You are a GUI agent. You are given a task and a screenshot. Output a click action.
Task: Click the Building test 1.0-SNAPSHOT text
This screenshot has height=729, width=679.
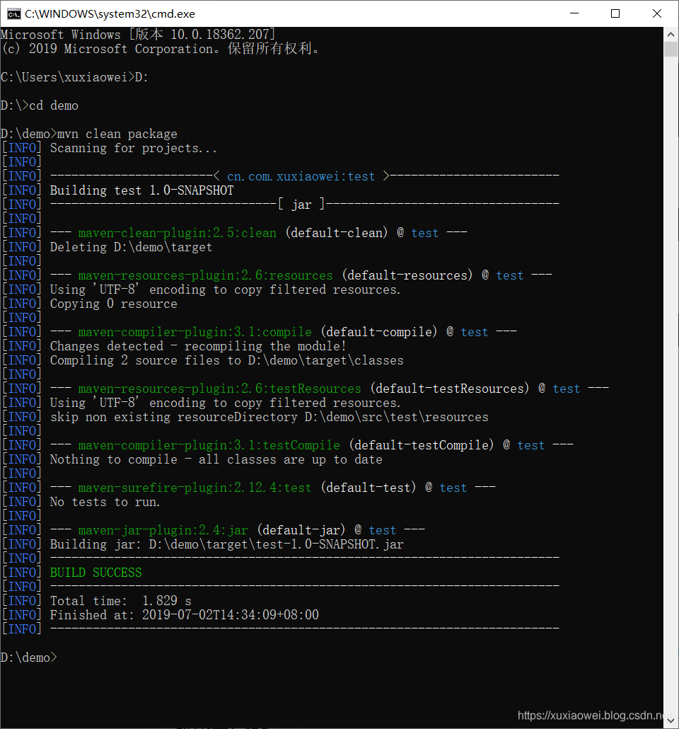141,190
